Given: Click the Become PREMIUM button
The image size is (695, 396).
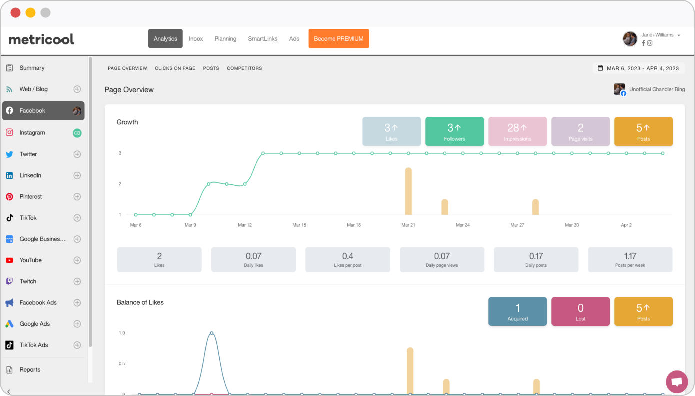Looking at the screenshot, I should tap(339, 39).
